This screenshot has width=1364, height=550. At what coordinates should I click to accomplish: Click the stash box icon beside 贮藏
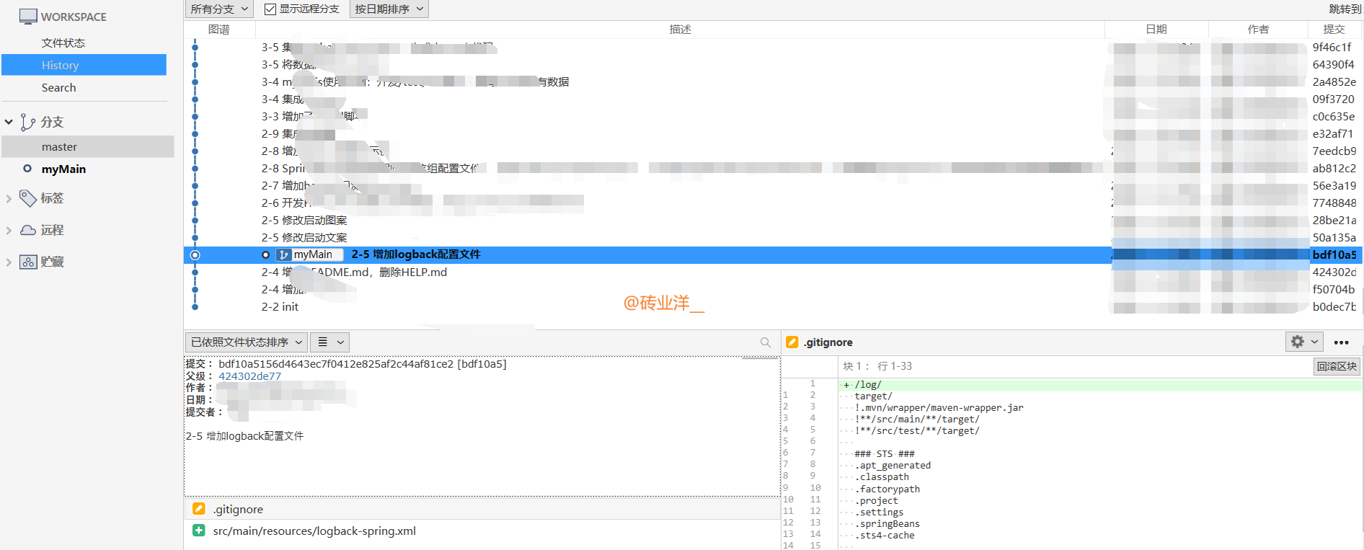click(x=28, y=262)
